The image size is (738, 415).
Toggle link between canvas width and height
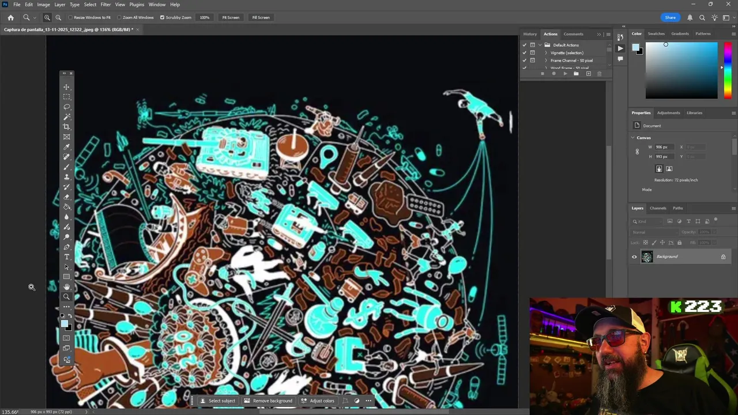[x=637, y=152]
